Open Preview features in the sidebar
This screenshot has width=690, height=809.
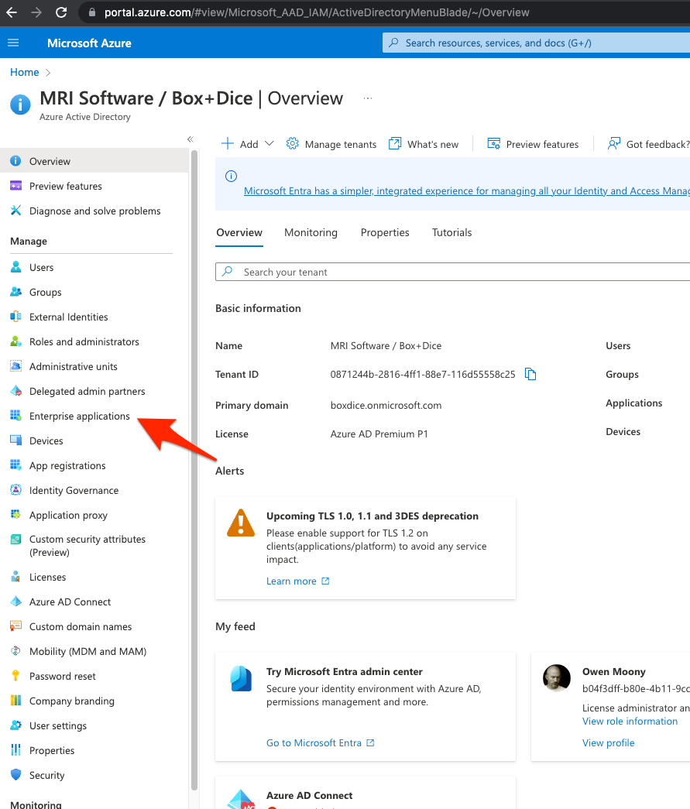tap(66, 187)
